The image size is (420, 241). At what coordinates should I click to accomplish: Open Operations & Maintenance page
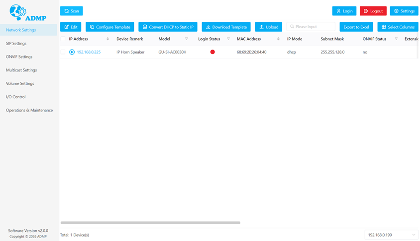point(28,110)
